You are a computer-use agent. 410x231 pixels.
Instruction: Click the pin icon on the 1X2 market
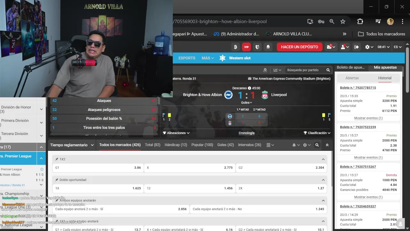[x=57, y=159]
